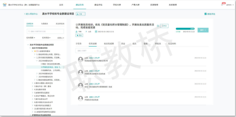Focus the progress keyword search field
The height and width of the screenshot is (117, 236).
coord(88,51)
